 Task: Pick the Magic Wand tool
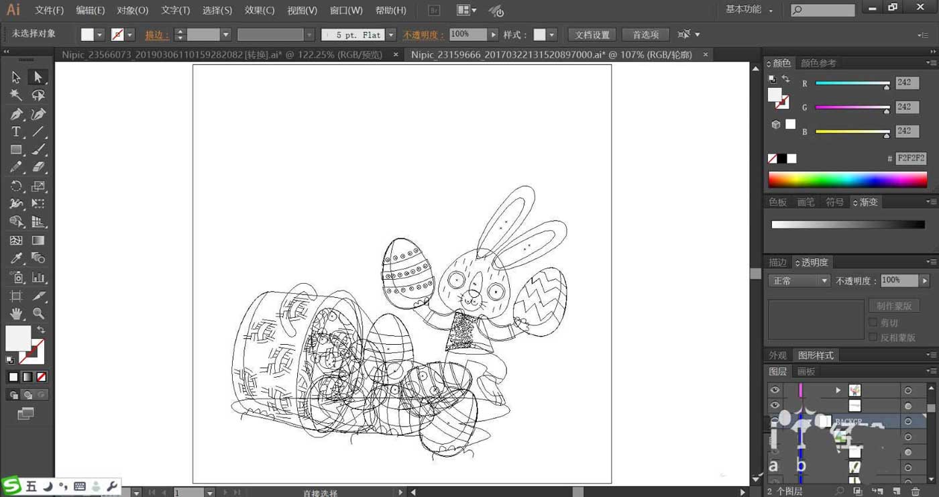16,95
